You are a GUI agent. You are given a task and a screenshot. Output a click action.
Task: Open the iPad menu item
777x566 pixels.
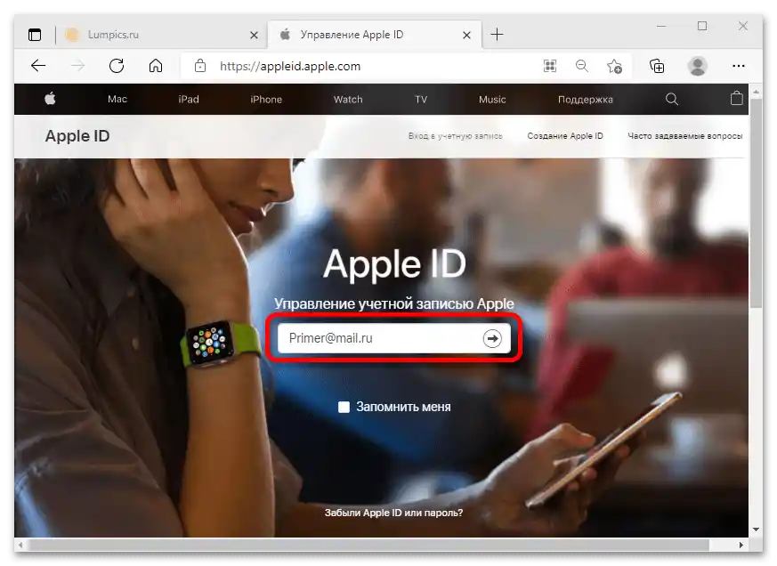[x=189, y=99]
